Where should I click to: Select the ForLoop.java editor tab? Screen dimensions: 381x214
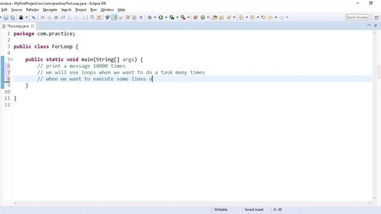pos(18,26)
